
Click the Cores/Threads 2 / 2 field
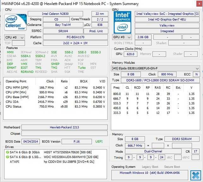point(100,20)
